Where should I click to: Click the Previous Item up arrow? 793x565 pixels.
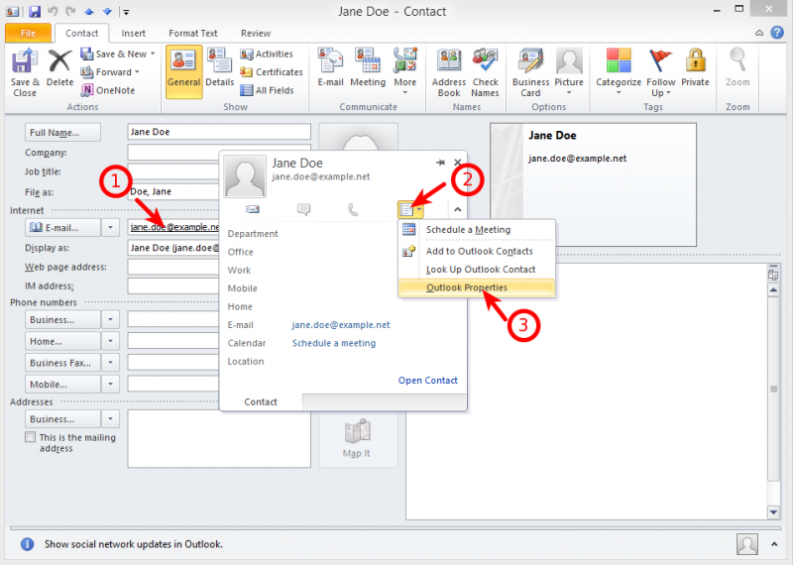[x=89, y=11]
